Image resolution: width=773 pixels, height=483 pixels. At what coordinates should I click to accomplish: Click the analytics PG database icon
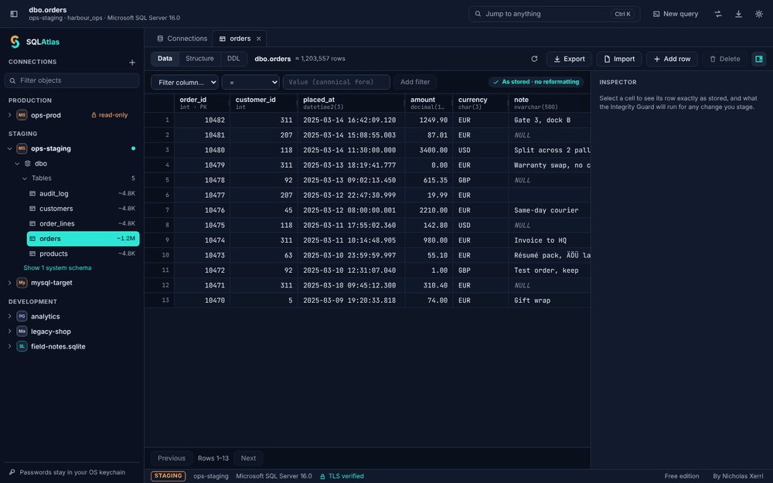point(22,316)
